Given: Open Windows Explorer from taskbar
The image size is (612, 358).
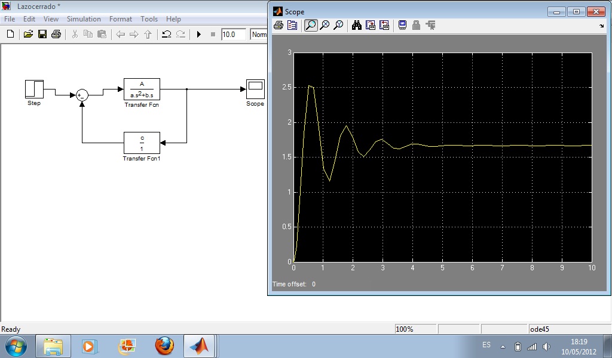Looking at the screenshot, I should point(53,346).
